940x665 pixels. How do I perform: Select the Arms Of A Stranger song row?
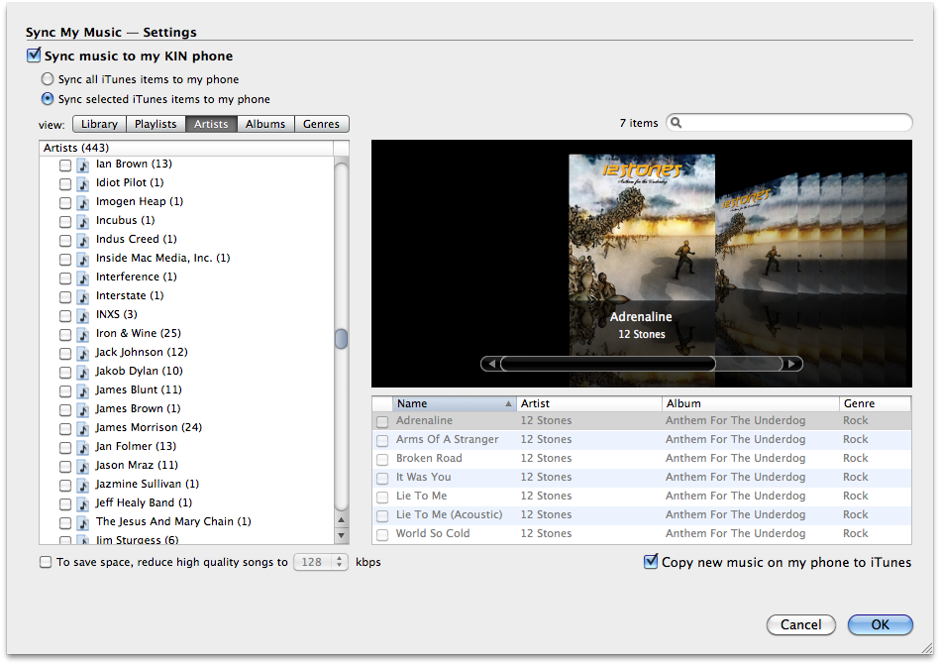point(642,440)
